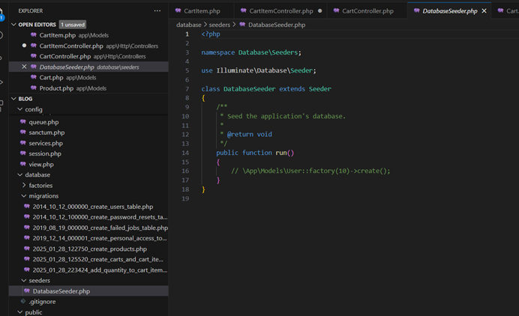This screenshot has width=519, height=316.
Task: Click the '1 unsaved' badge
Action: click(x=73, y=25)
